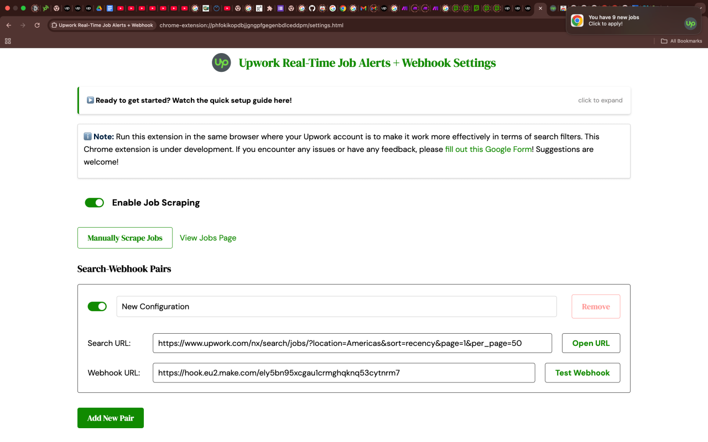The width and height of the screenshot is (708, 442).
Task: Click the 'Enable Job Scraping' label text
Action: 156,203
